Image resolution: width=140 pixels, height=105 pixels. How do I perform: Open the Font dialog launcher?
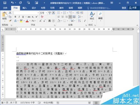[55, 25]
